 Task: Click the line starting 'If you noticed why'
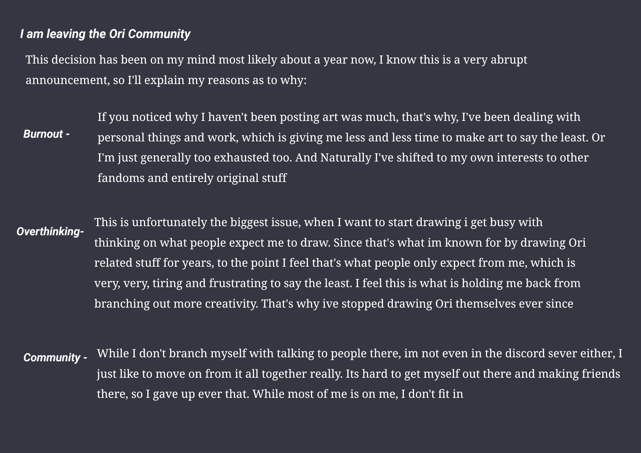tap(338, 117)
